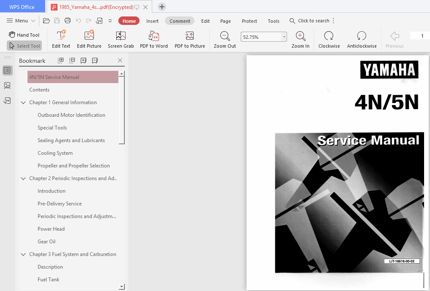430x291 pixels.
Task: Close the Bookmark panel
Action: pos(120,60)
